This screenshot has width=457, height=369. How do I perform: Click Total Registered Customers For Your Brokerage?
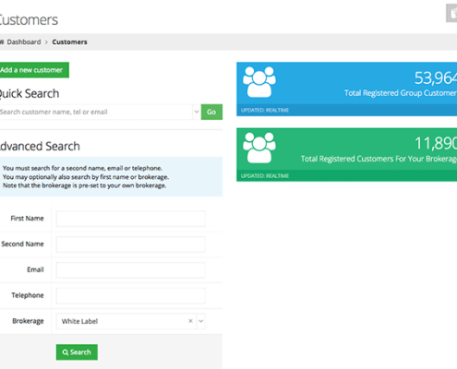(x=379, y=159)
